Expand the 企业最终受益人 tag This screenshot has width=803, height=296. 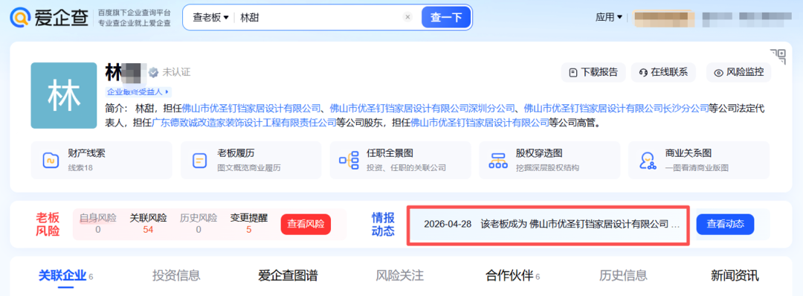click(x=138, y=92)
